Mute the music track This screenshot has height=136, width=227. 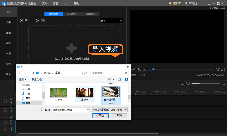[x=11, y=121]
